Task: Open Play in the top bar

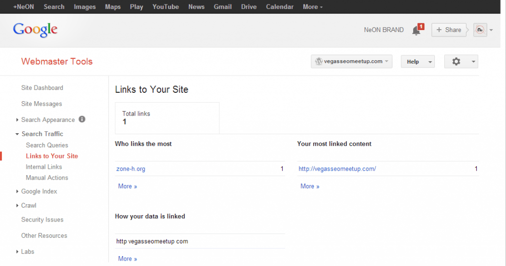Action: click(136, 7)
